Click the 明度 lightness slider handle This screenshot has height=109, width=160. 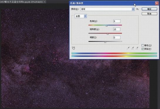pos(105,42)
